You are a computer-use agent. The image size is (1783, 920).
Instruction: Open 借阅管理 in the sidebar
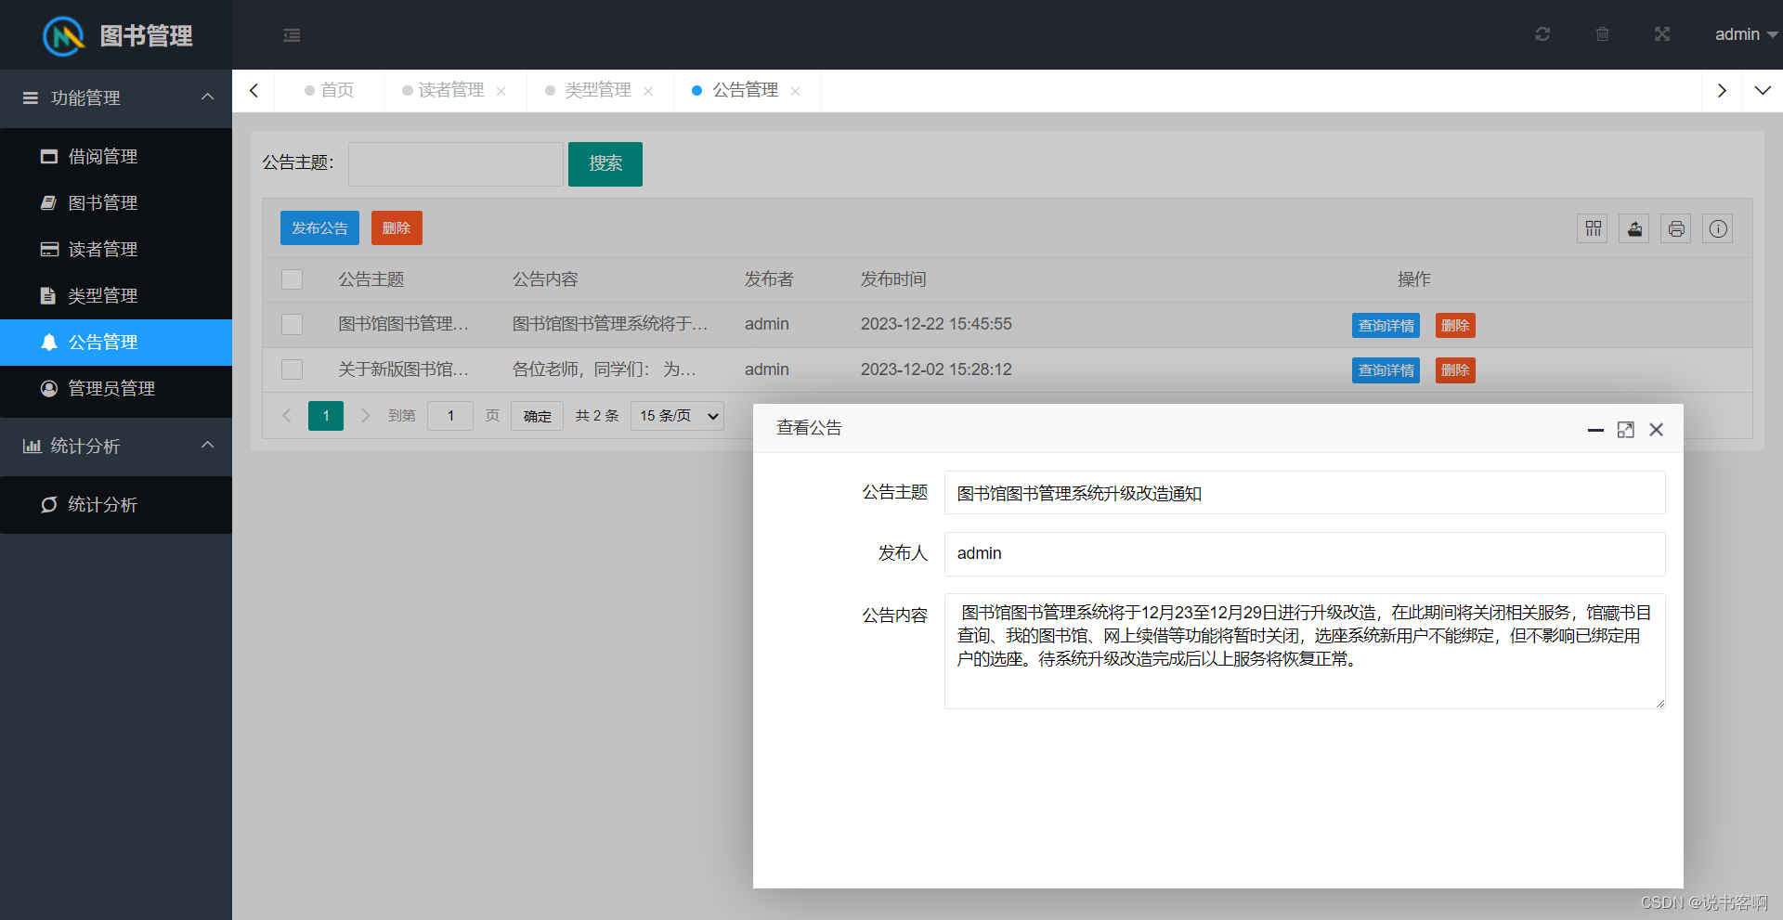tap(116, 157)
